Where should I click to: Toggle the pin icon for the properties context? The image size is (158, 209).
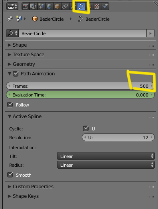(10, 19)
